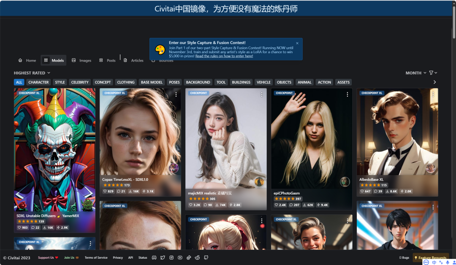
Task: Click the Bugs footer button
Action: tap(404, 257)
